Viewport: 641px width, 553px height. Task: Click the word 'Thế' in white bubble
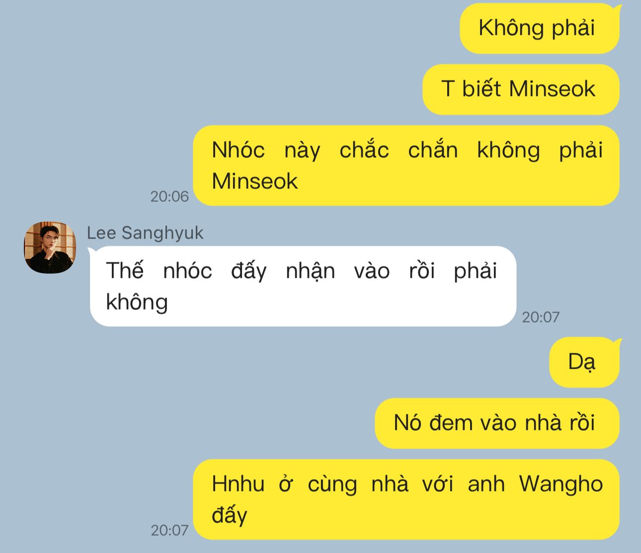point(125,271)
